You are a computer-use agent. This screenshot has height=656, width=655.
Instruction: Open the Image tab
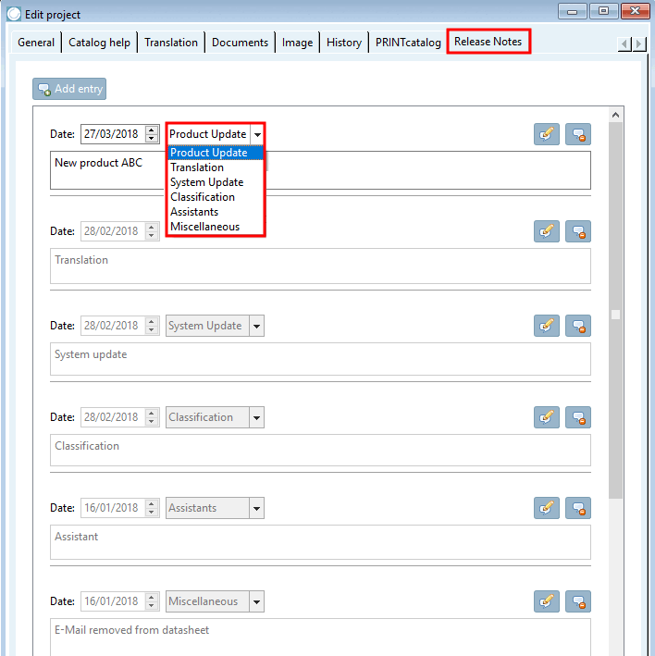297,43
